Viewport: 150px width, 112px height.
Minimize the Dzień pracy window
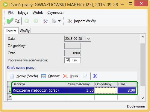point(123,4)
